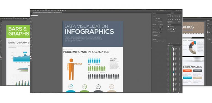Click the Stroke color swatch in Appearance
The height and width of the screenshot is (103, 212).
point(173,28)
